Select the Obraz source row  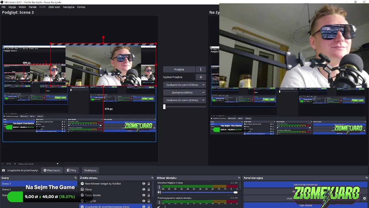pyautogui.click(x=115, y=190)
